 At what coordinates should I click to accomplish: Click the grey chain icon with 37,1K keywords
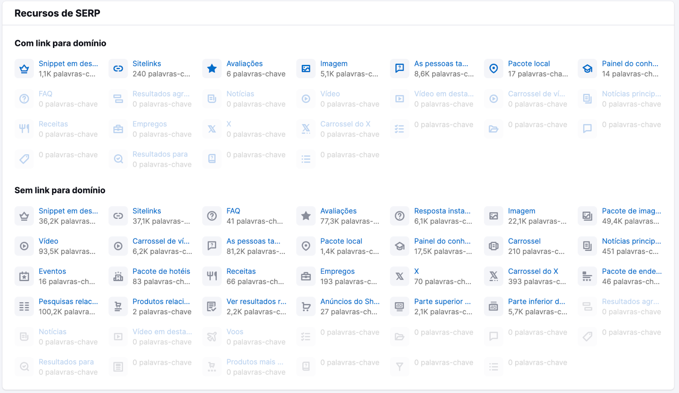click(118, 216)
